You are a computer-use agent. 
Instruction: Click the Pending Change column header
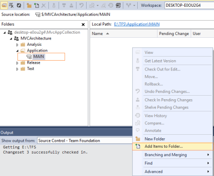(x=174, y=34)
